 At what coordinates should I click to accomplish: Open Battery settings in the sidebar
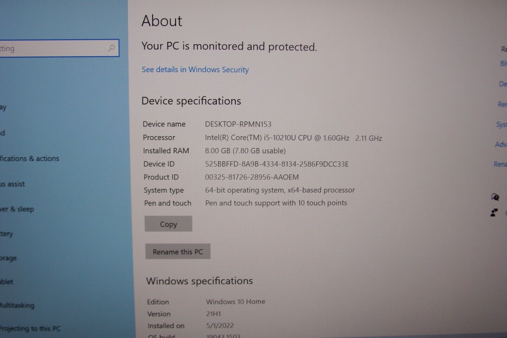point(6,234)
